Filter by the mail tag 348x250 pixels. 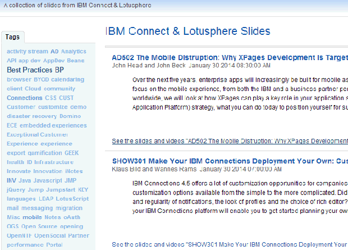(x=13, y=208)
